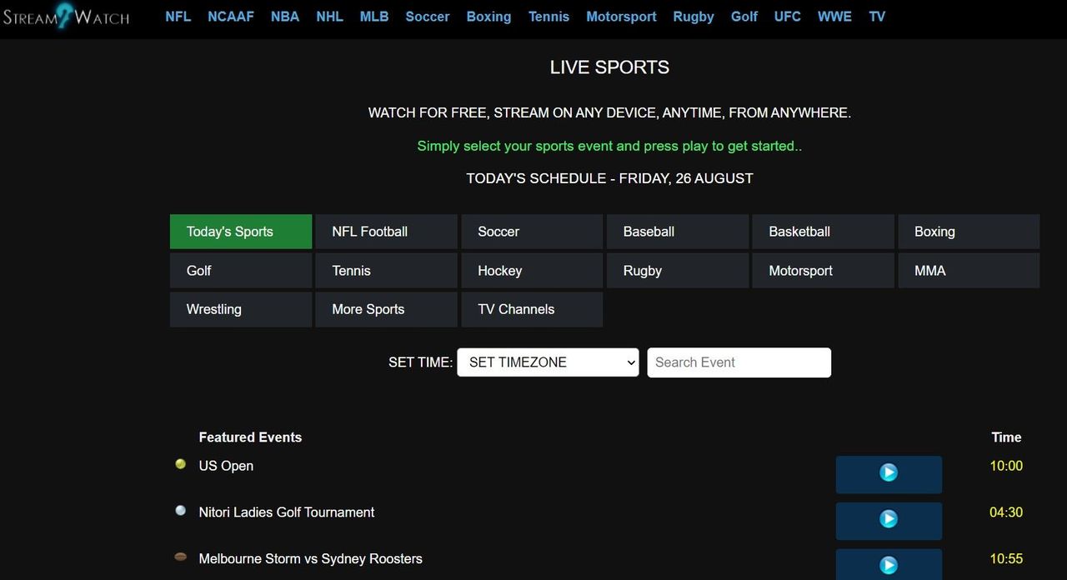Click the rugby ball icon beside Melbourne Storm
This screenshot has height=580, width=1067.
pos(180,557)
